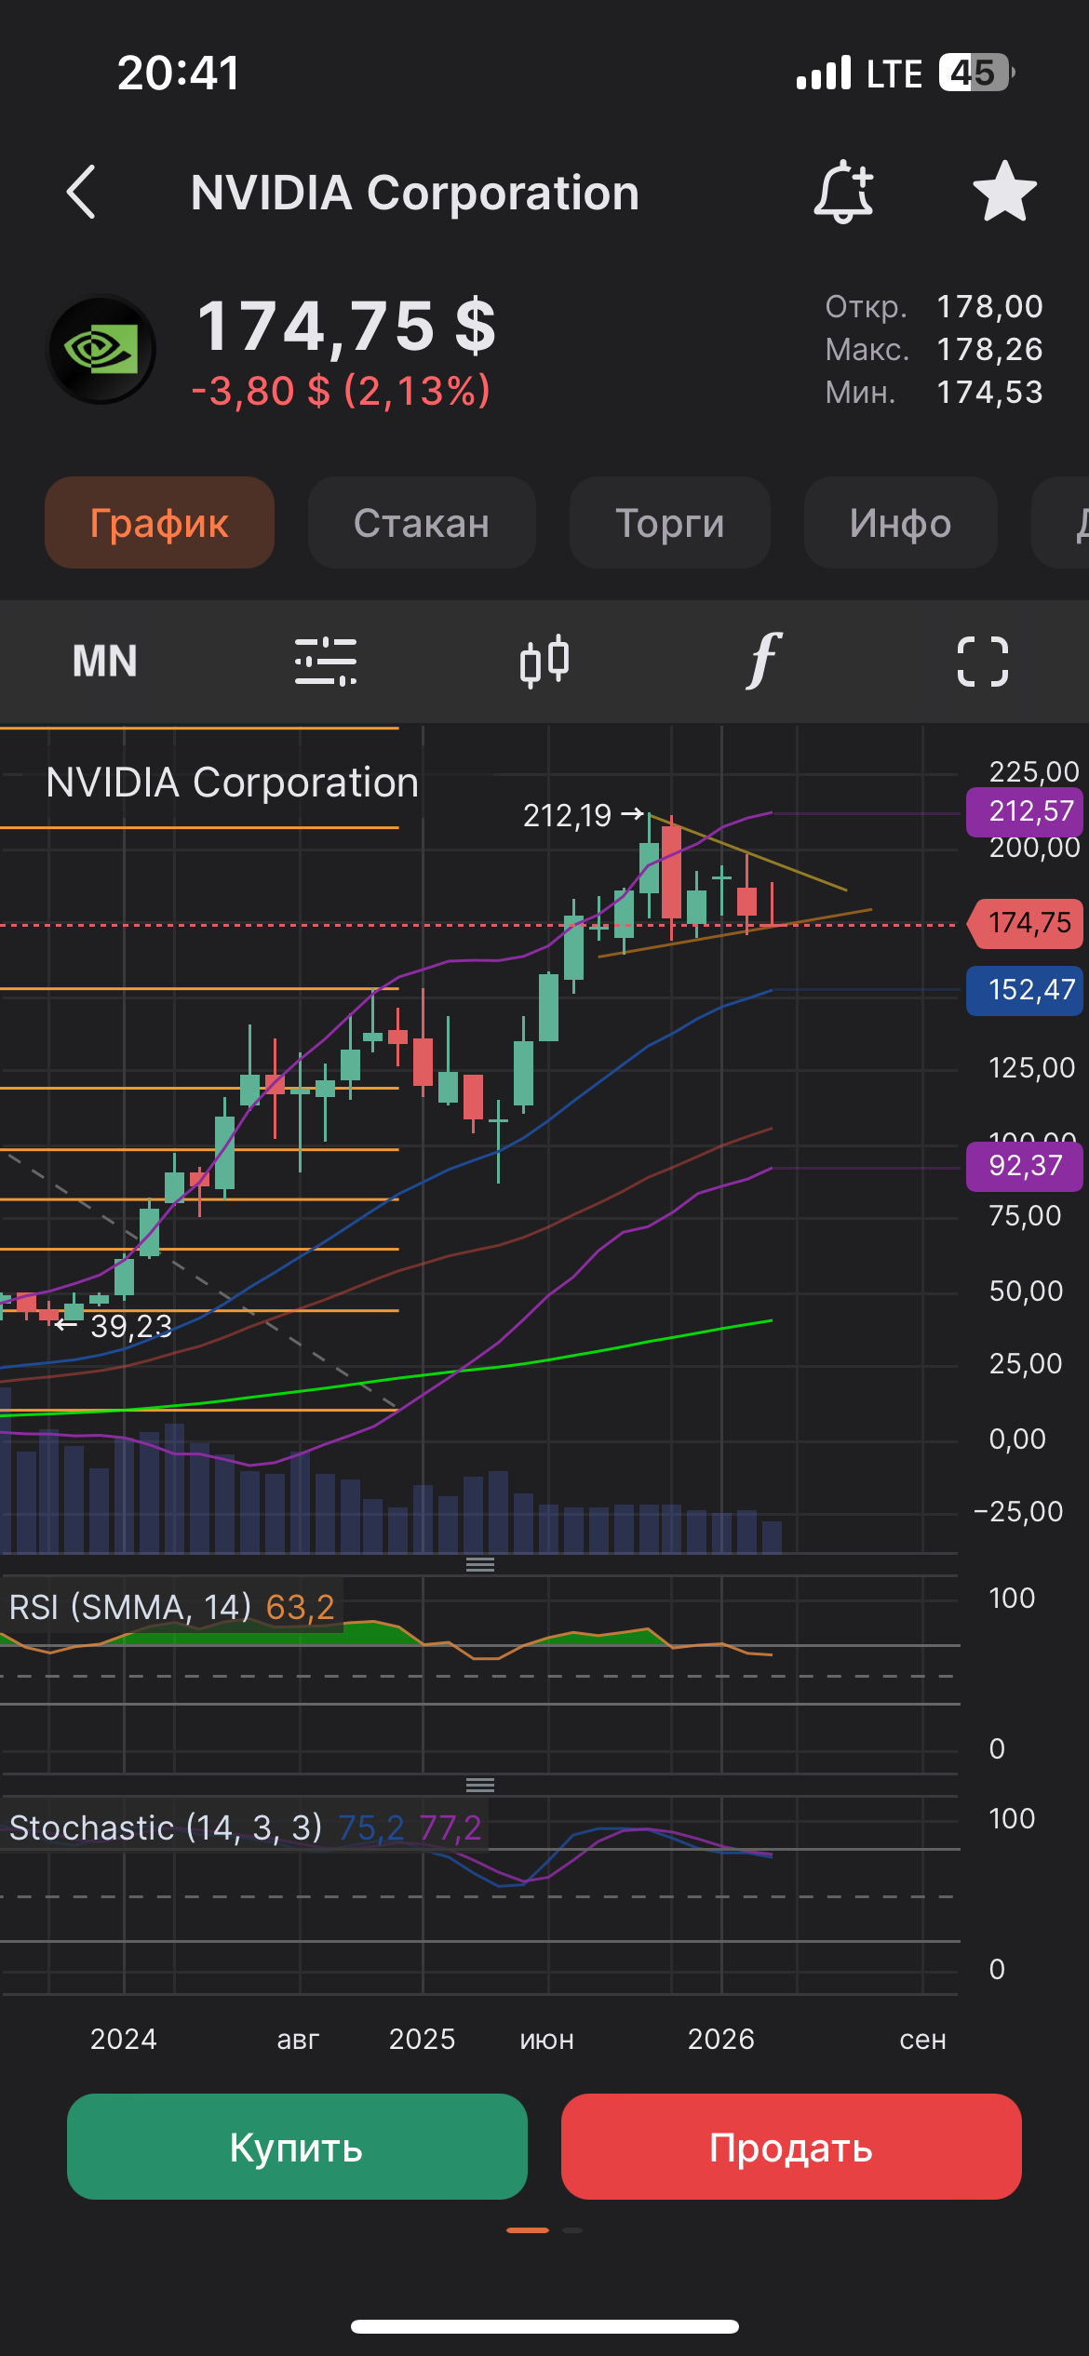This screenshot has height=2356, width=1089.
Task: Click the июн time axis label
Action: pos(547,2039)
